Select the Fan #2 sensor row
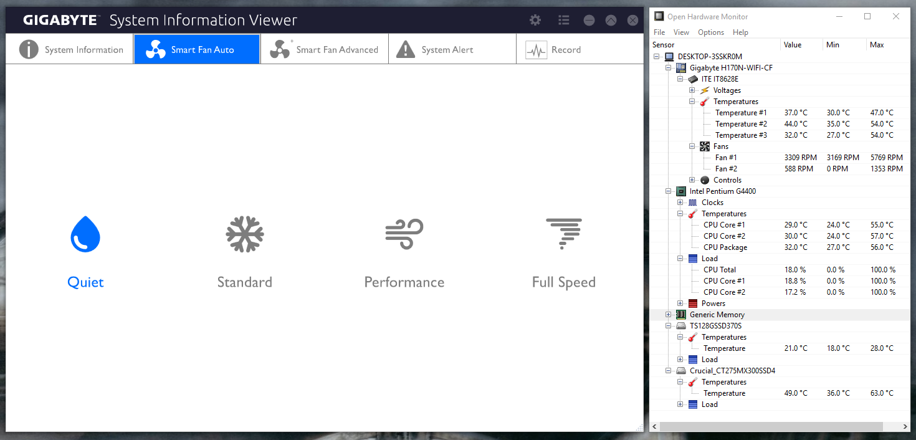Viewport: 916px width, 440px height. 780,169
